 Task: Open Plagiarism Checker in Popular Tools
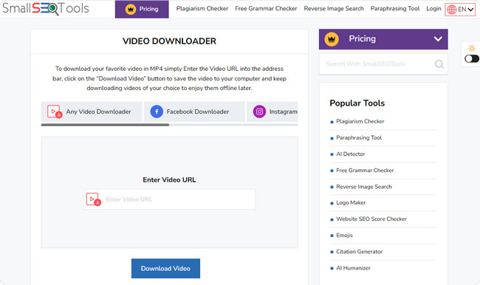[x=360, y=121]
